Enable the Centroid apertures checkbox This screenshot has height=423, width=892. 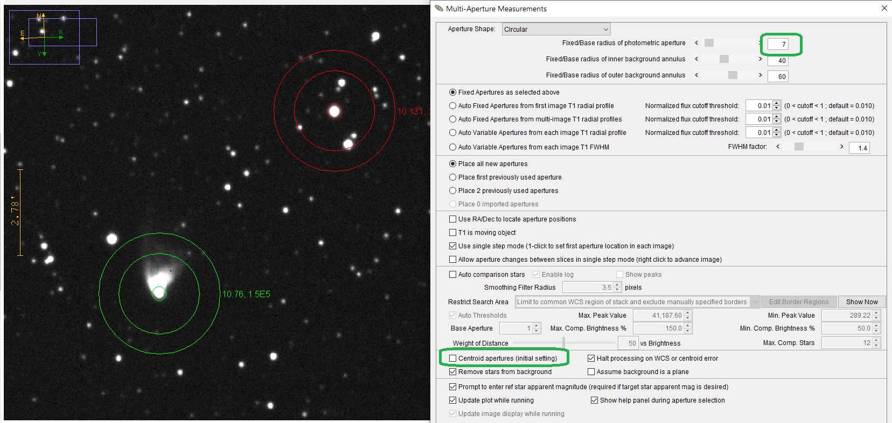[x=453, y=359]
